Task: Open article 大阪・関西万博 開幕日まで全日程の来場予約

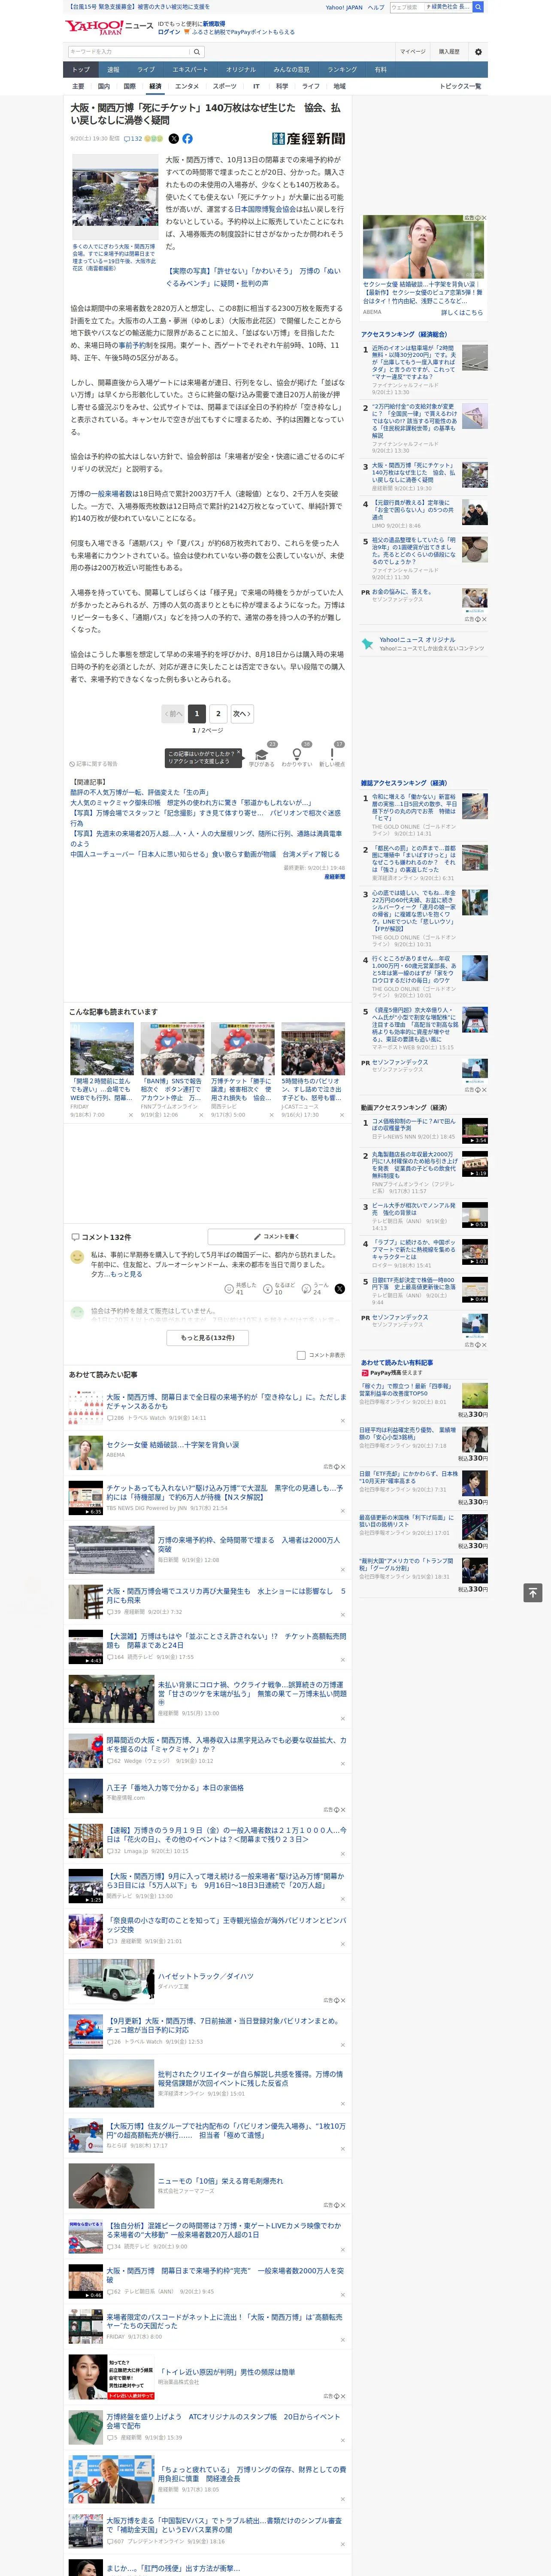Action: coord(226,1402)
